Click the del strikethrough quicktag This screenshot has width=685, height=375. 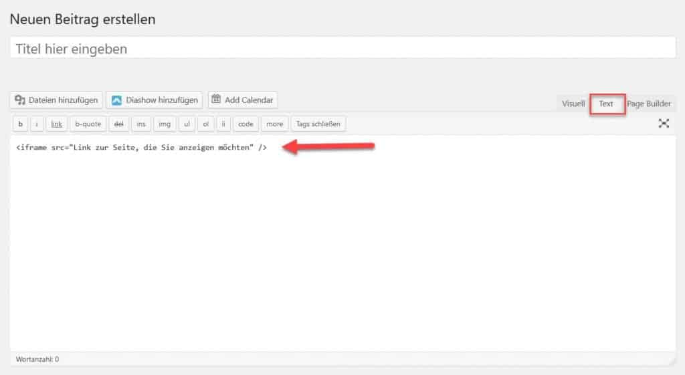click(x=119, y=124)
